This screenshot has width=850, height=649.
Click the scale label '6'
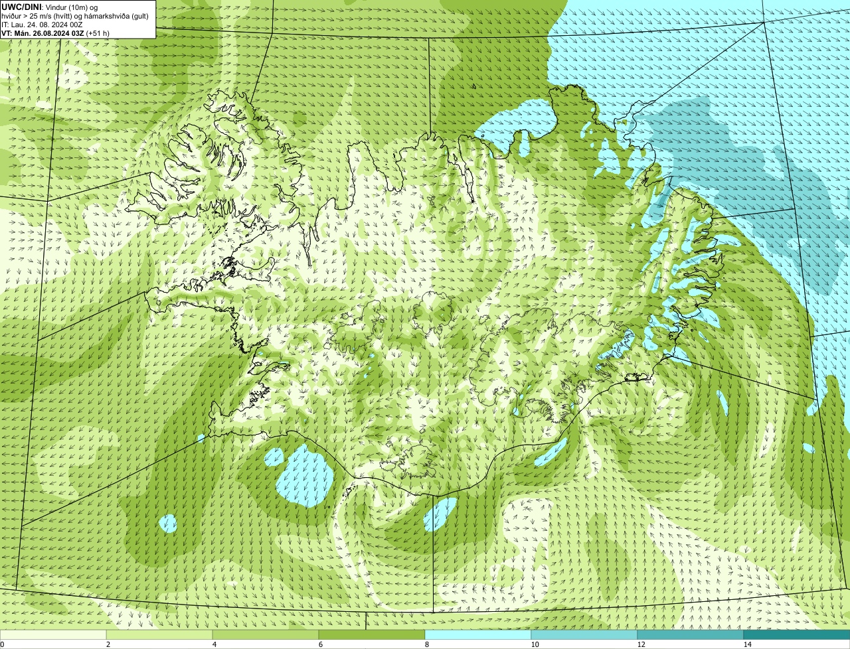pyautogui.click(x=320, y=644)
